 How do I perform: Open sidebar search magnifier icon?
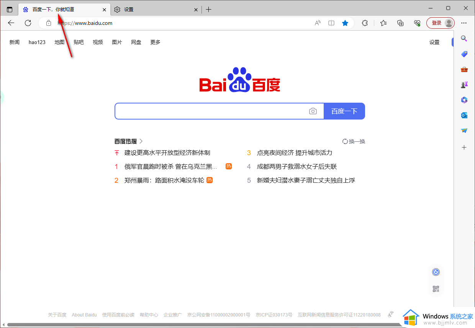click(464, 38)
